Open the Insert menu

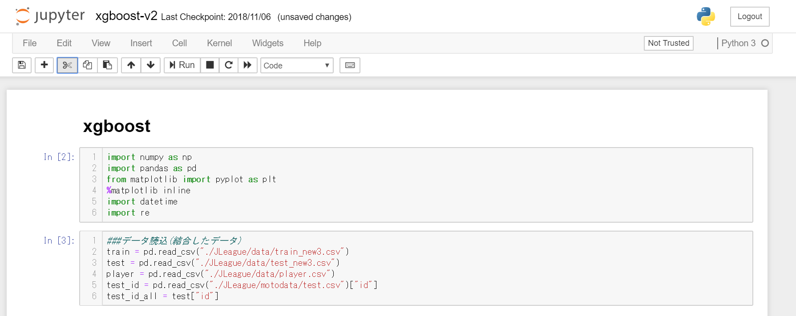(x=141, y=43)
